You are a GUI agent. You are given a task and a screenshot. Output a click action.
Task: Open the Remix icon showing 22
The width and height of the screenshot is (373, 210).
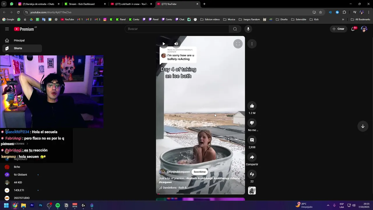click(252, 174)
